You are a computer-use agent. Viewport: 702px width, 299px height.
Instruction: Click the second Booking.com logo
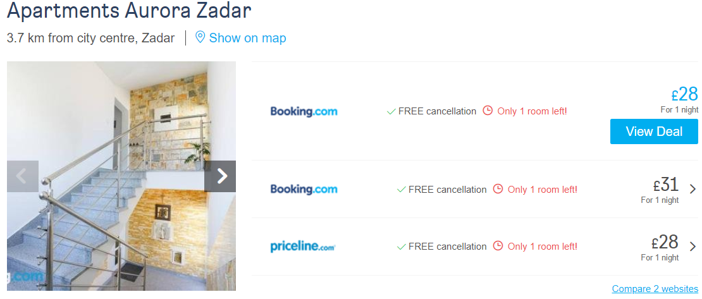click(x=304, y=189)
